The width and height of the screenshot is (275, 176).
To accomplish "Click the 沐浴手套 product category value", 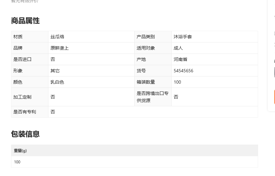I will click(183, 37).
